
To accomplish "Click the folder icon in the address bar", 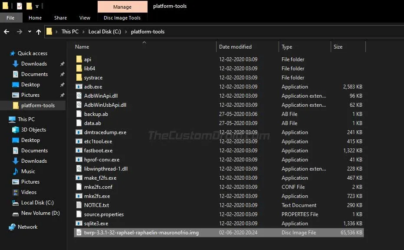I will tap(50, 31).
